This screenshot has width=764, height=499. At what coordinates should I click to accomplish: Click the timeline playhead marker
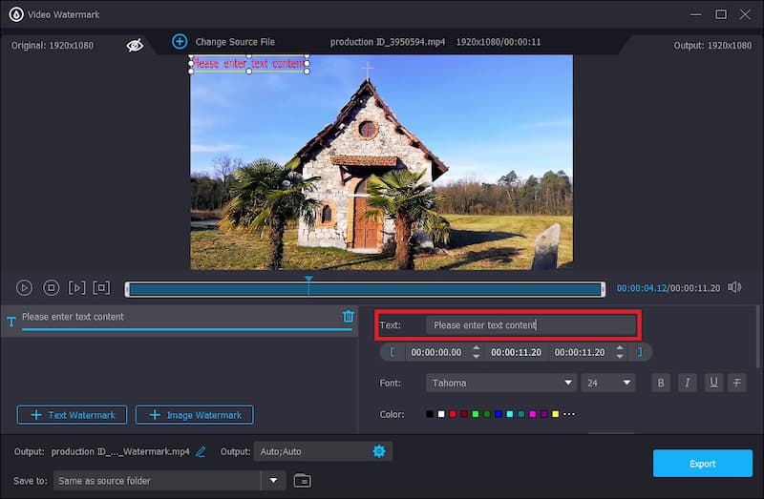coord(308,280)
